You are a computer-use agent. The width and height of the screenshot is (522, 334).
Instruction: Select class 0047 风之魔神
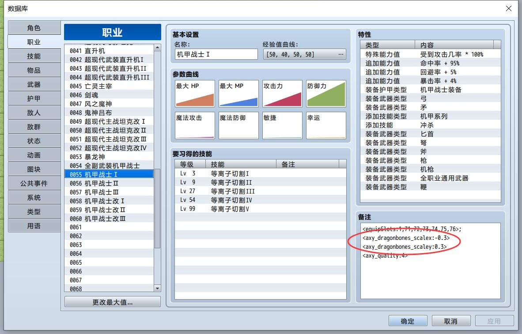tap(109, 104)
